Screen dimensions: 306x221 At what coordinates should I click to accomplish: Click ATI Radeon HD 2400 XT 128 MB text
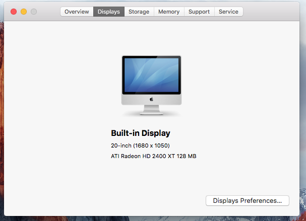coord(154,156)
